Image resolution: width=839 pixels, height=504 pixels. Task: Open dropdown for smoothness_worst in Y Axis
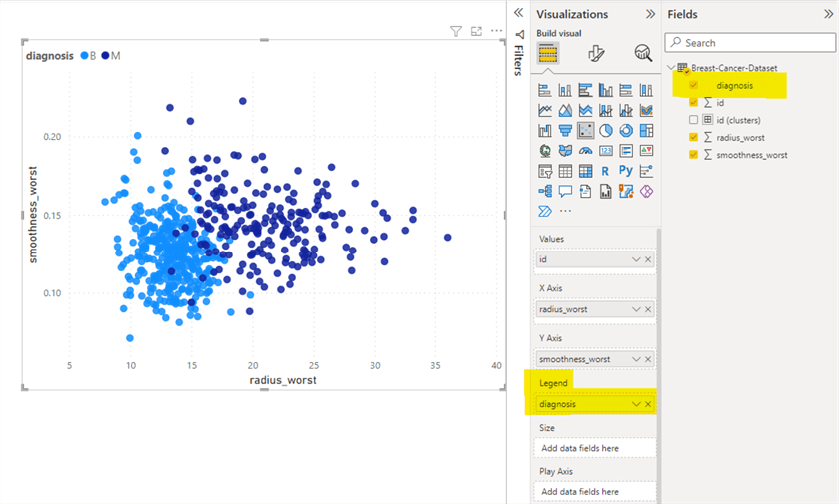[636, 359]
